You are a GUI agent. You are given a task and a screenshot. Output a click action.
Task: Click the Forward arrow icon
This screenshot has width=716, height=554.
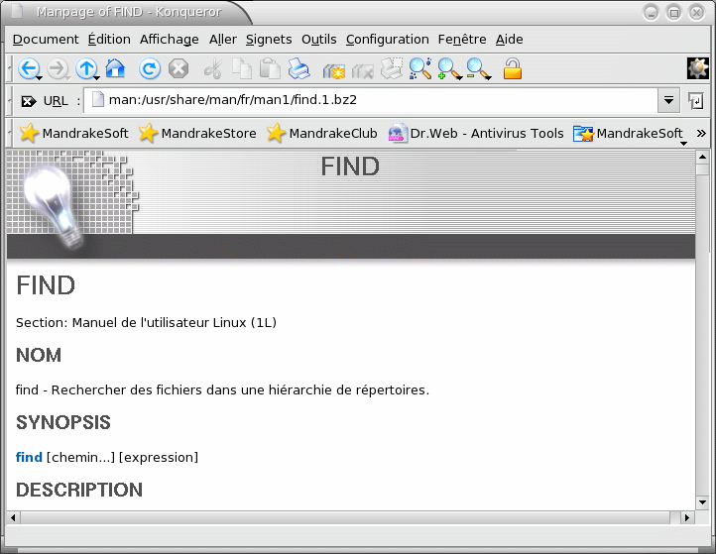[x=58, y=69]
